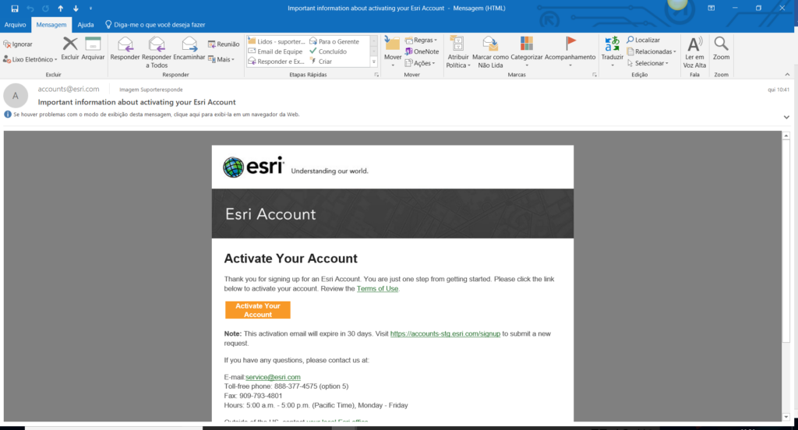Open the Relacionadas dropdown
Screen dimensions: 798x430
[x=651, y=51]
